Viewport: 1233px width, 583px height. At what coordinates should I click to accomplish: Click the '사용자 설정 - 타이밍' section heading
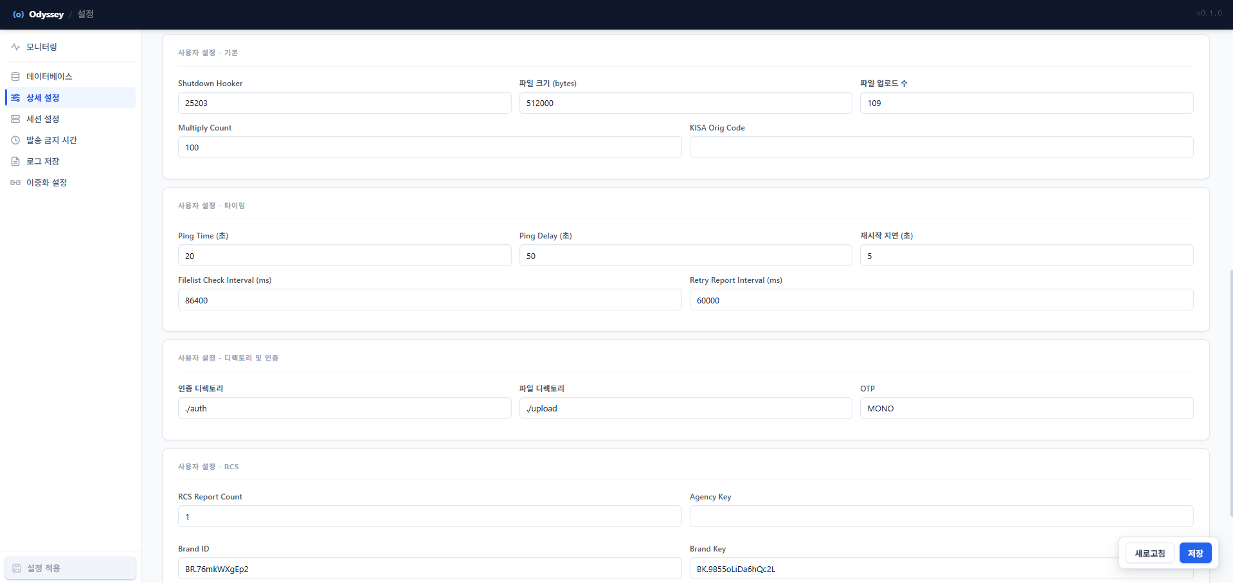click(x=212, y=206)
